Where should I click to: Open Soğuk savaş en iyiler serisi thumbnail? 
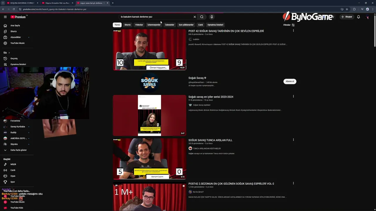point(150,115)
